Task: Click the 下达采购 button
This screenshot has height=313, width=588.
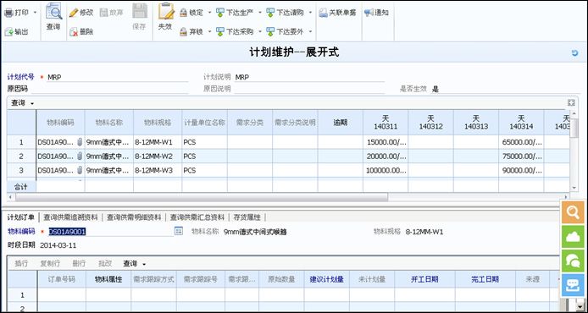Action: [x=235, y=32]
